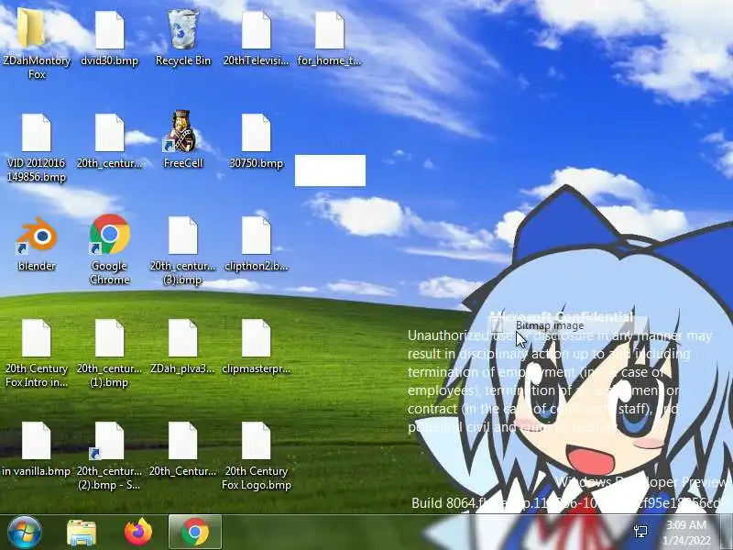Screen dimensions: 733x550
Task: Open the clock showing 3:09 AM
Action: (x=686, y=533)
